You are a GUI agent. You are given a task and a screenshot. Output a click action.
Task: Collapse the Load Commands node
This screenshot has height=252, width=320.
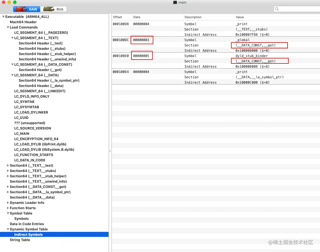tap(8, 27)
